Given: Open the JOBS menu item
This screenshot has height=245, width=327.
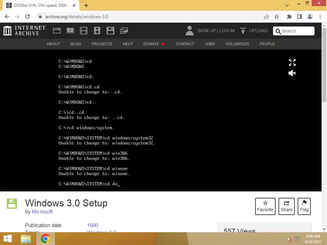Looking at the screenshot, I should 210,44.
